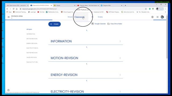
Task: Click the browser forward arrow
Action: tap(10, 9)
